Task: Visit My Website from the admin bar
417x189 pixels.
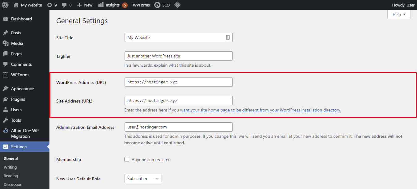Action: (28, 5)
